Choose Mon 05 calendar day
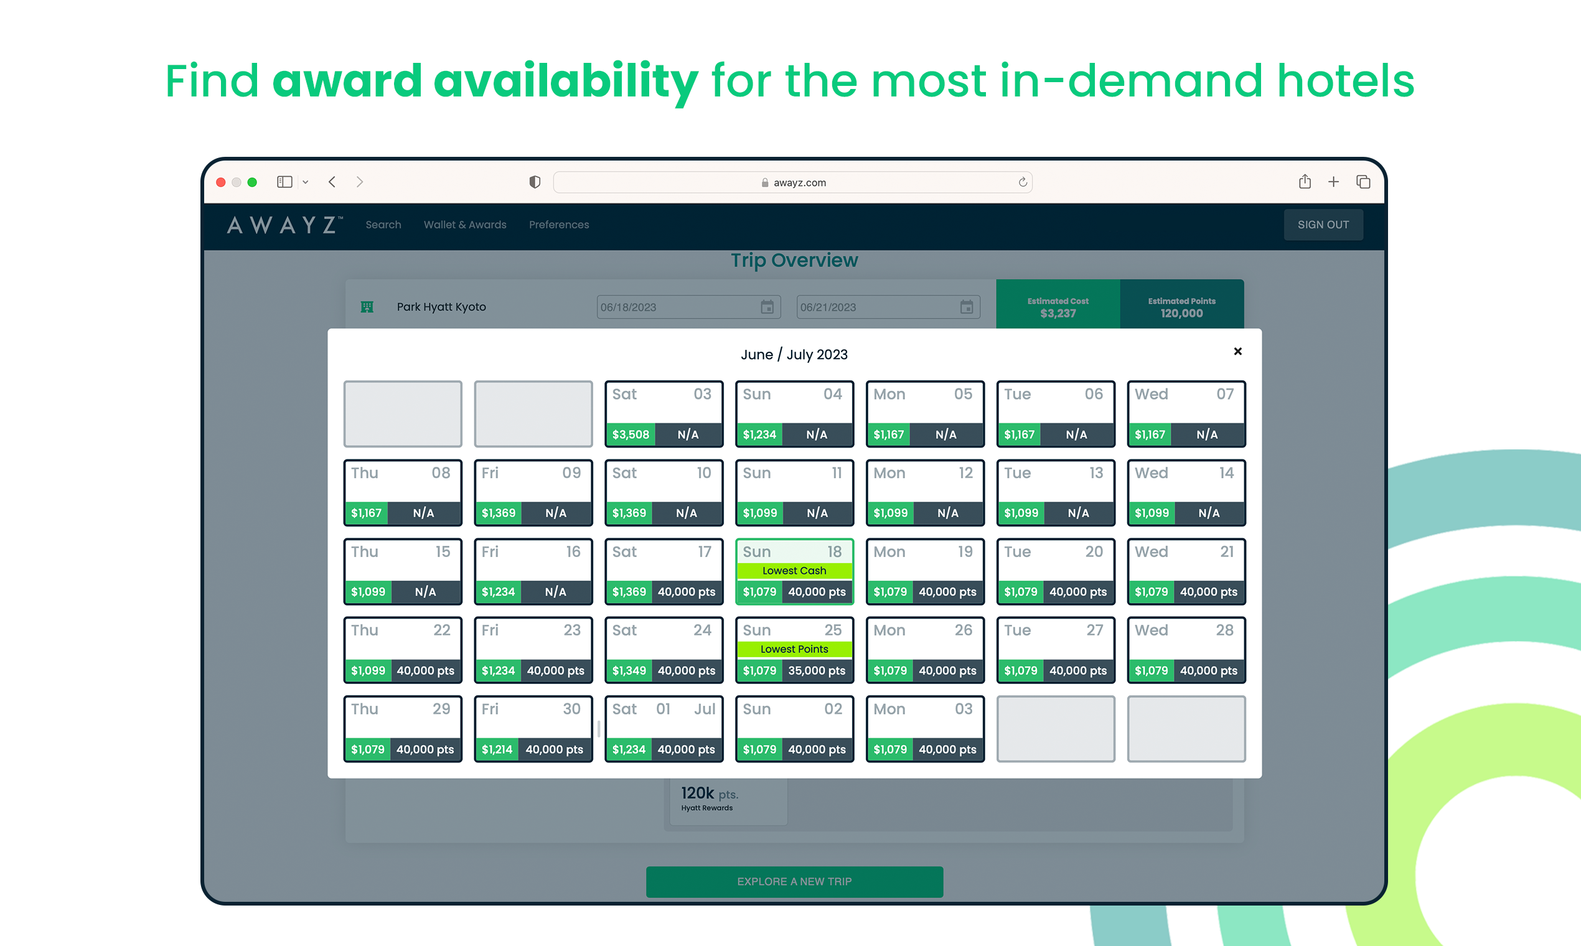Screen dimensions: 1581x946 click(x=925, y=414)
